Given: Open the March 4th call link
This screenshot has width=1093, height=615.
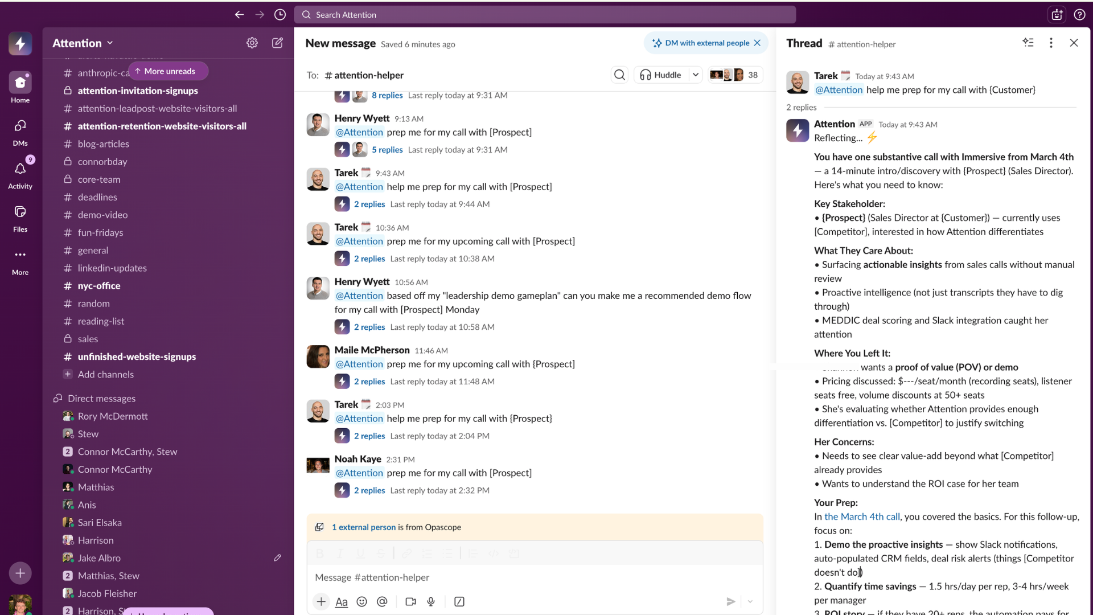Looking at the screenshot, I should pos(862,516).
